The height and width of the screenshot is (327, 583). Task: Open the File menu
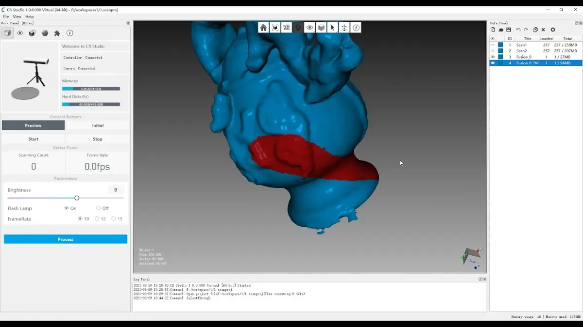pyautogui.click(x=6, y=16)
